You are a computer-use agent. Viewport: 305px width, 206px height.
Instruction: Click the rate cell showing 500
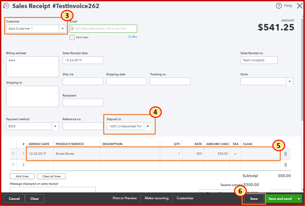(193, 153)
